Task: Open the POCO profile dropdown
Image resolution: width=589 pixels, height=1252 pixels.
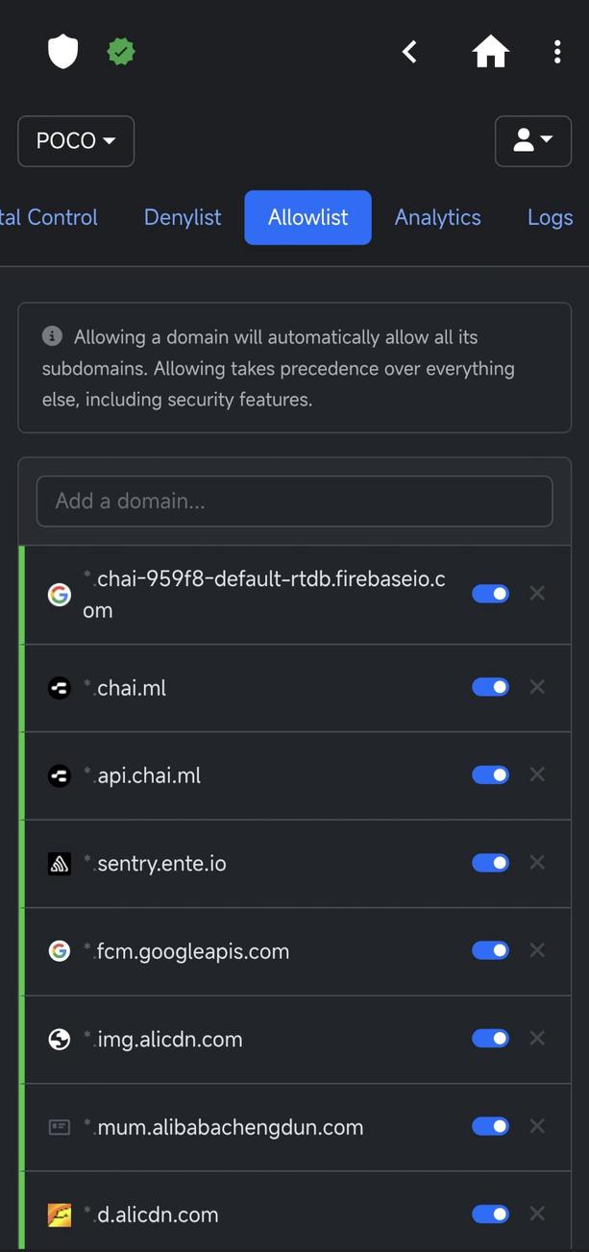Action: coord(75,140)
